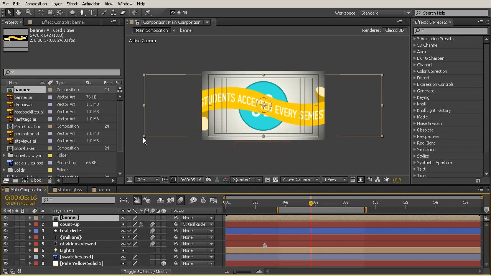
Task: Click the snapshot camera icon in viewer
Action: click(208, 179)
